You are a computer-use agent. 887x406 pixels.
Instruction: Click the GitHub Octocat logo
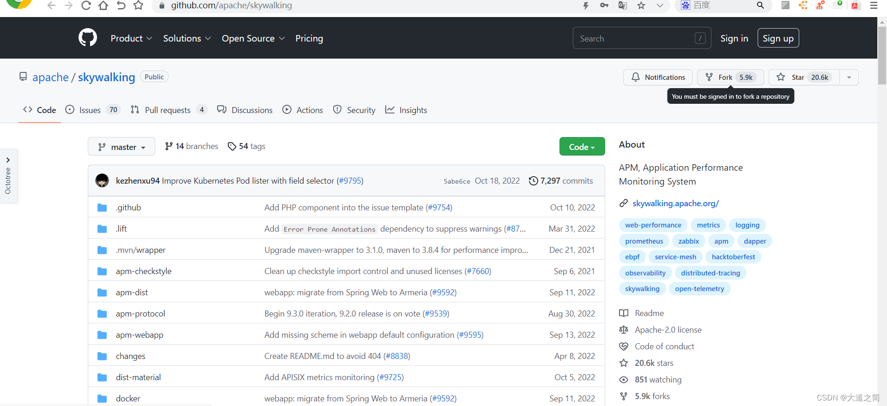coord(88,38)
